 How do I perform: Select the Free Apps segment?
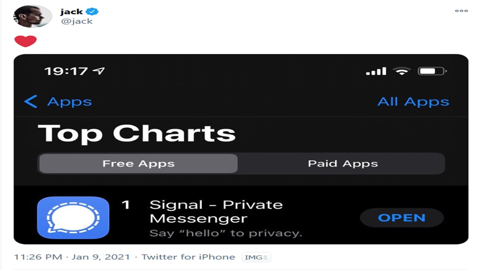[x=138, y=164]
